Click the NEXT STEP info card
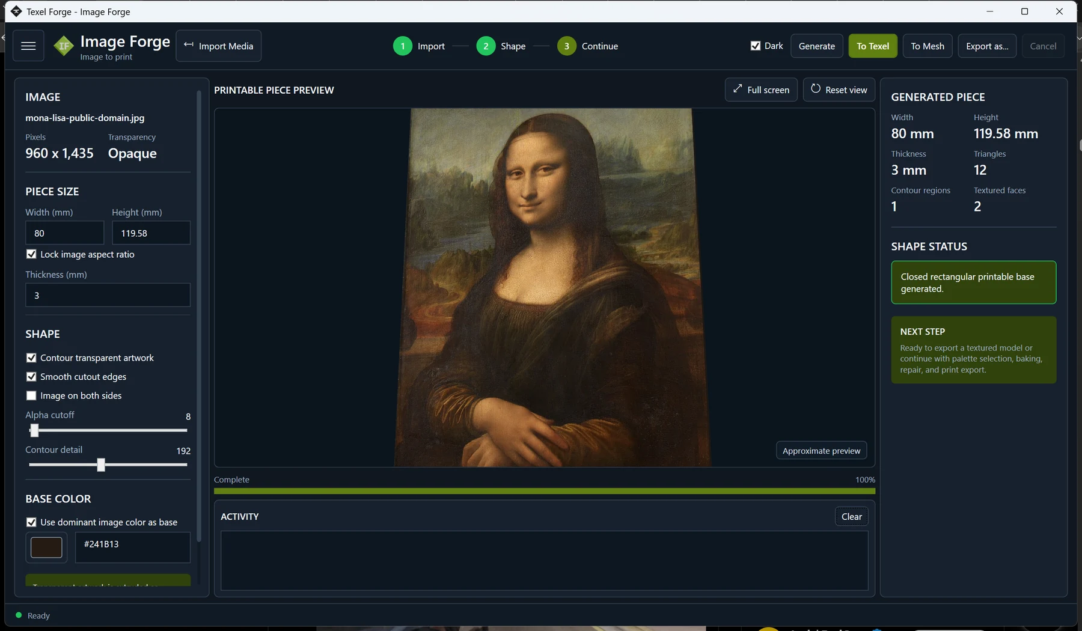1082x631 pixels. [x=973, y=350]
